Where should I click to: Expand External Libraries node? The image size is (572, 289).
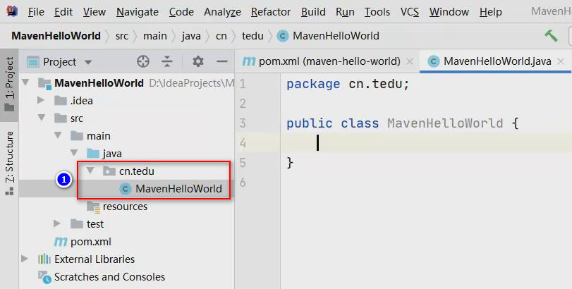(25, 259)
